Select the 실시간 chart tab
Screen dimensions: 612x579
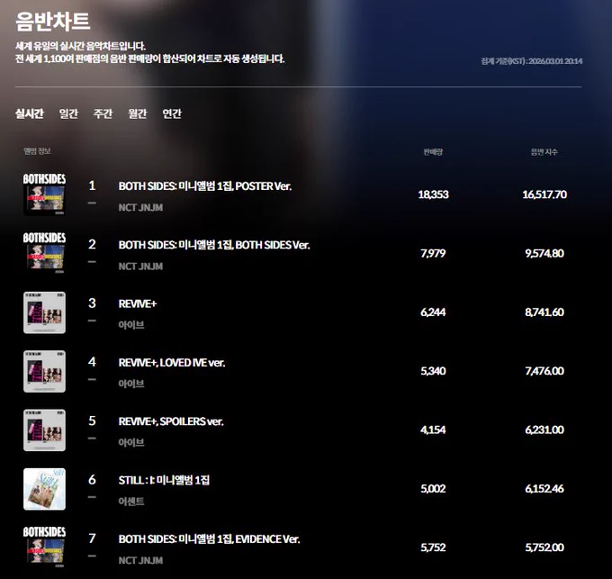(30, 113)
